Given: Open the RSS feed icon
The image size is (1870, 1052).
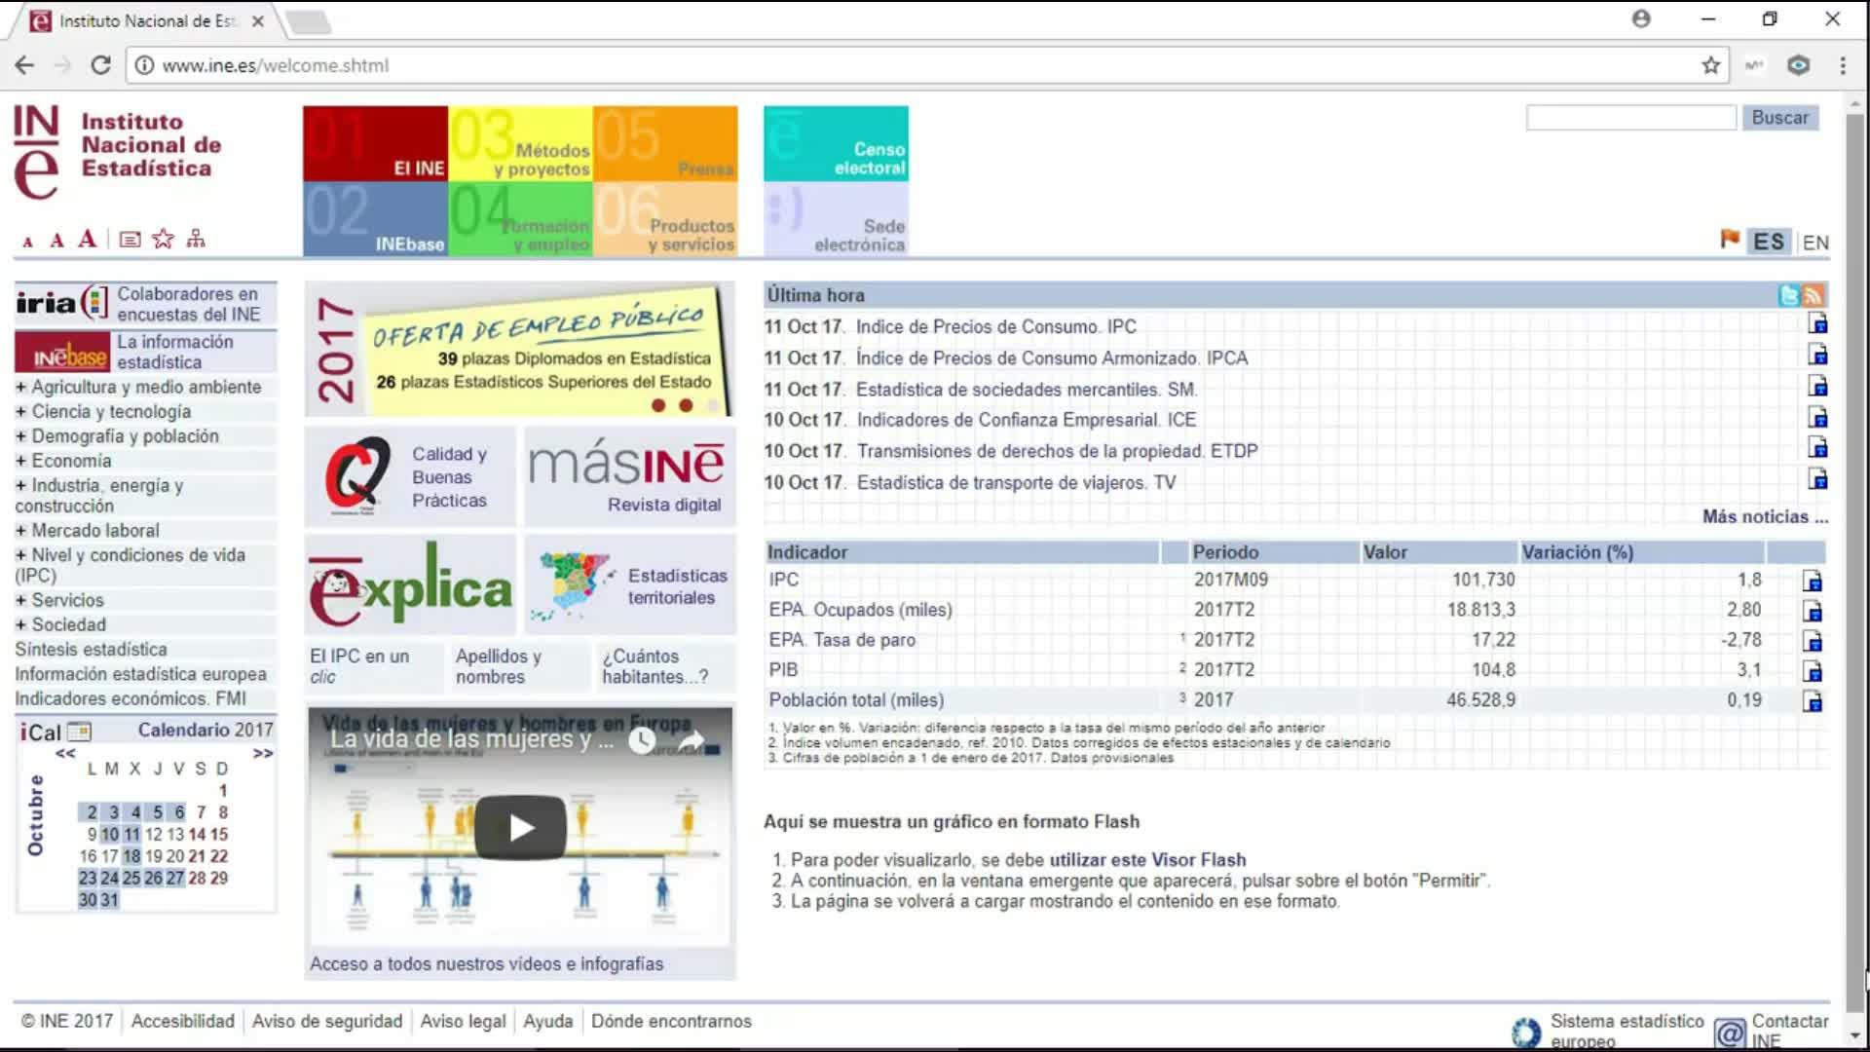Looking at the screenshot, I should pyautogui.click(x=1813, y=295).
